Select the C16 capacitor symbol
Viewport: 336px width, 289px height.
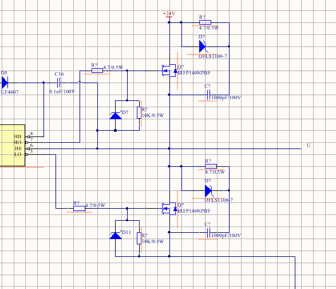tap(59, 83)
